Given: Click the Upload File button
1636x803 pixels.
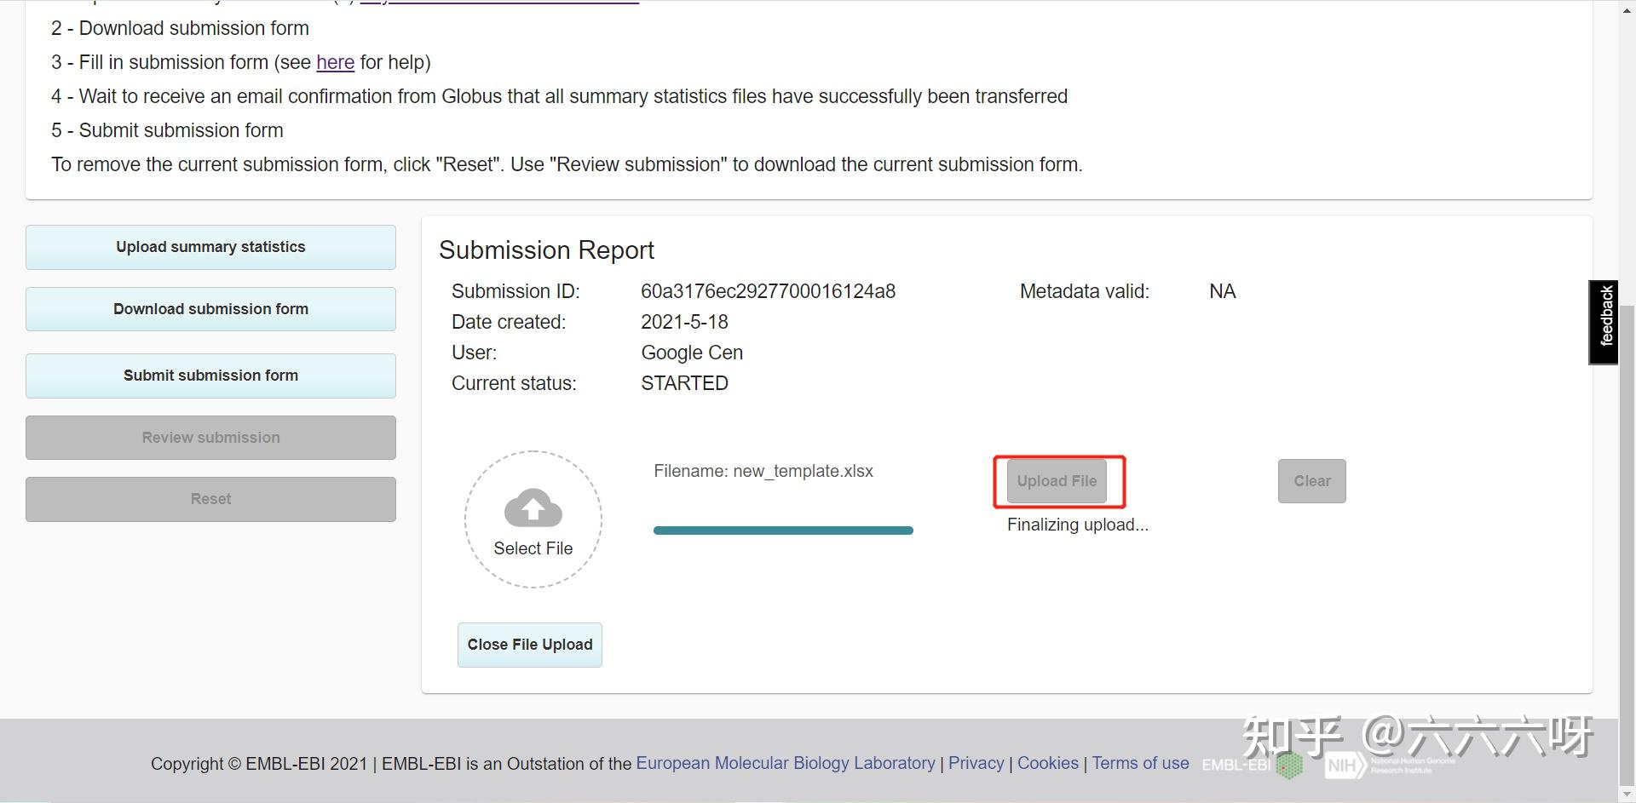Looking at the screenshot, I should pyautogui.click(x=1057, y=481).
